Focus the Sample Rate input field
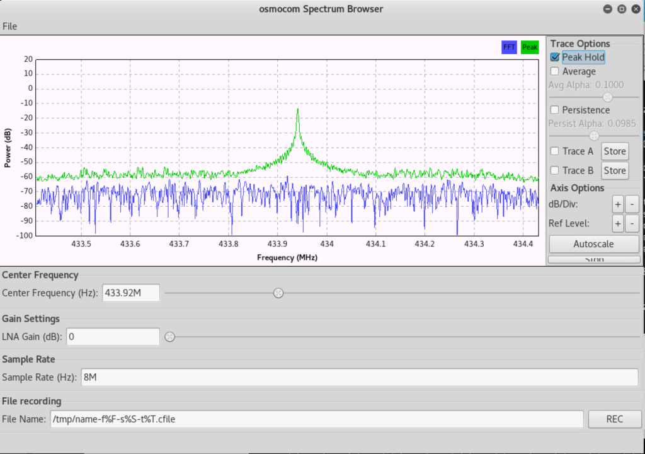The image size is (645, 454). tap(359, 377)
